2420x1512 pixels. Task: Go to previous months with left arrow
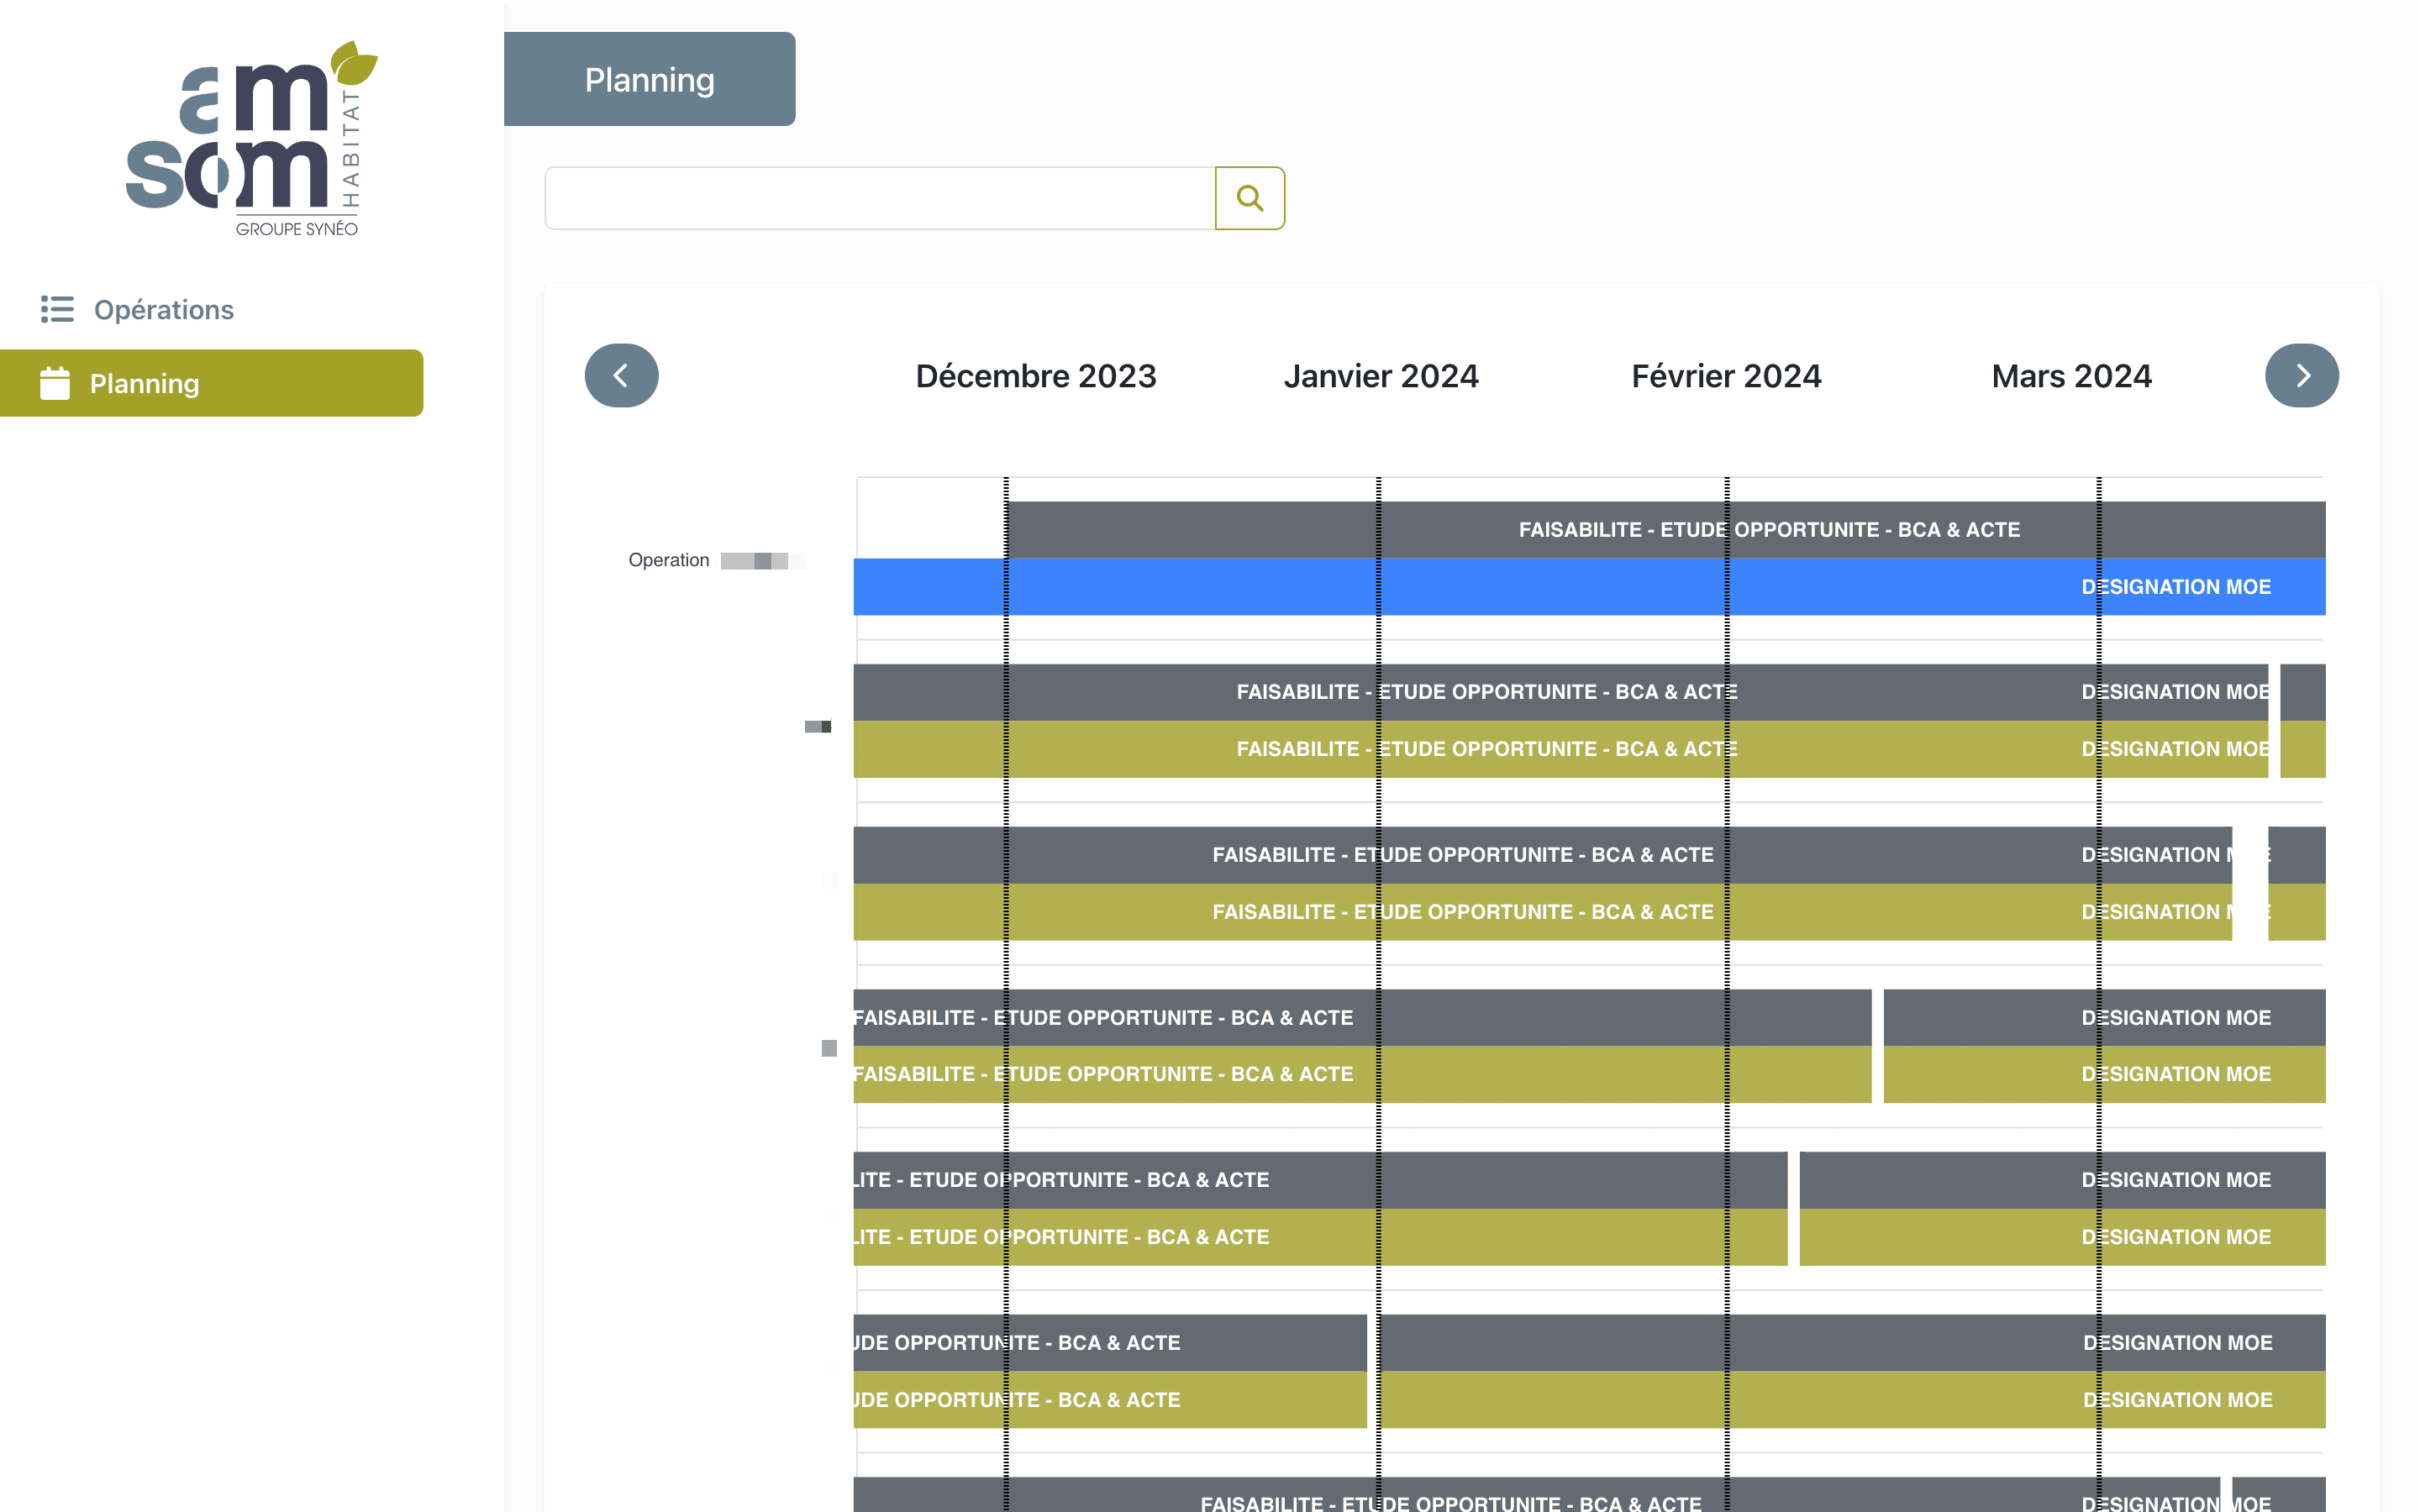(621, 375)
